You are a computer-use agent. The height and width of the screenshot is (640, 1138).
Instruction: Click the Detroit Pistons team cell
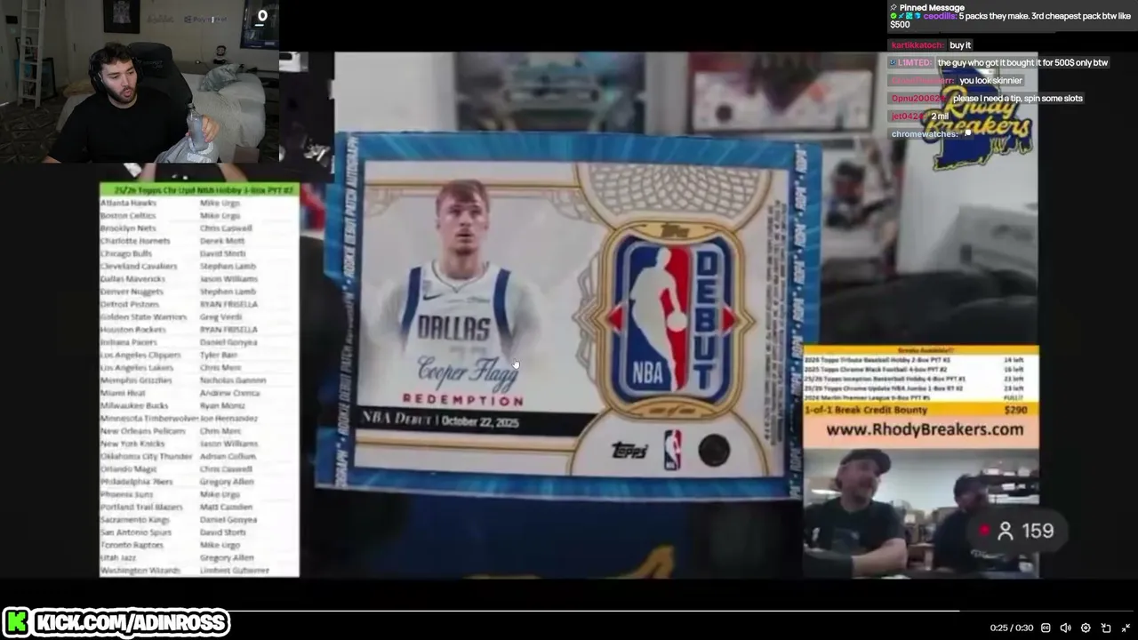click(x=130, y=304)
